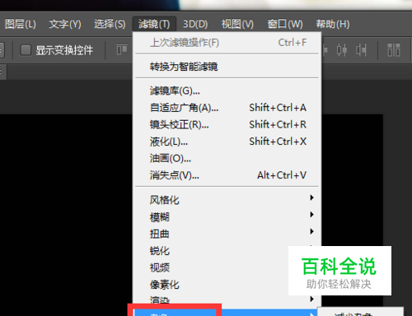This screenshot has width=412, height=316.
Task: Click the distribute vertical centers icon
Action: (342, 50)
